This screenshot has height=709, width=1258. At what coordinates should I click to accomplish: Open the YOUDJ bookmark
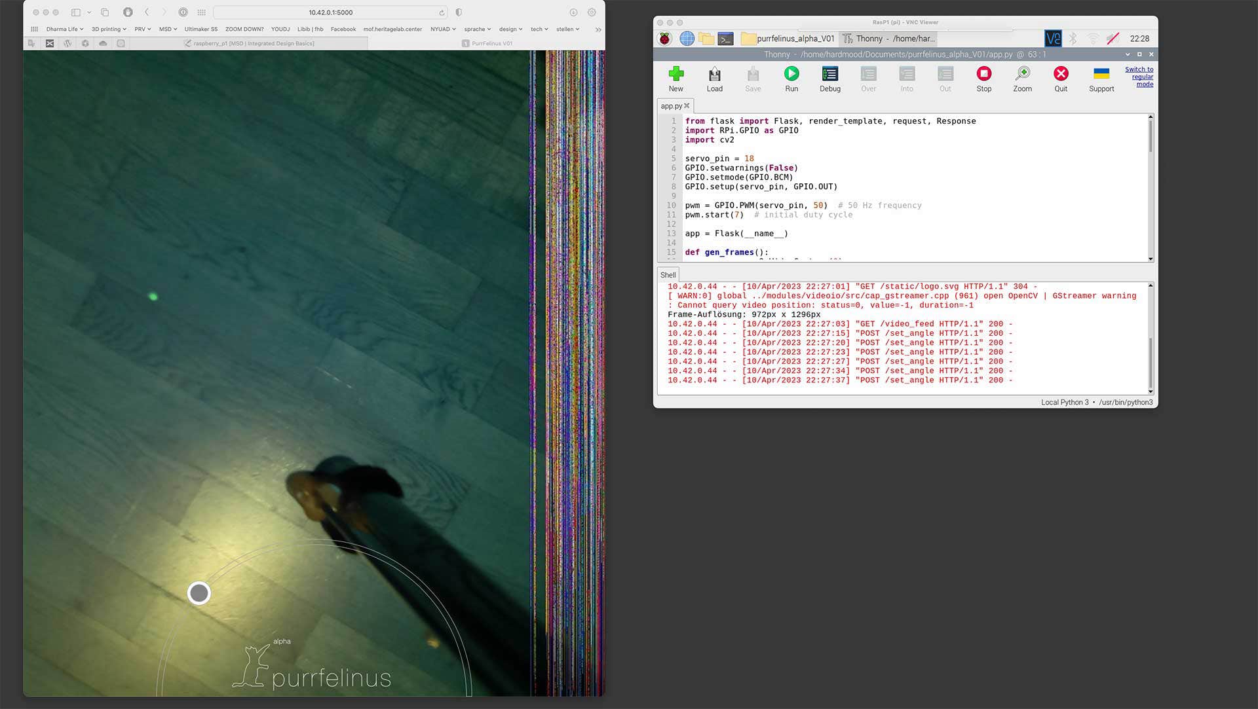(280, 29)
